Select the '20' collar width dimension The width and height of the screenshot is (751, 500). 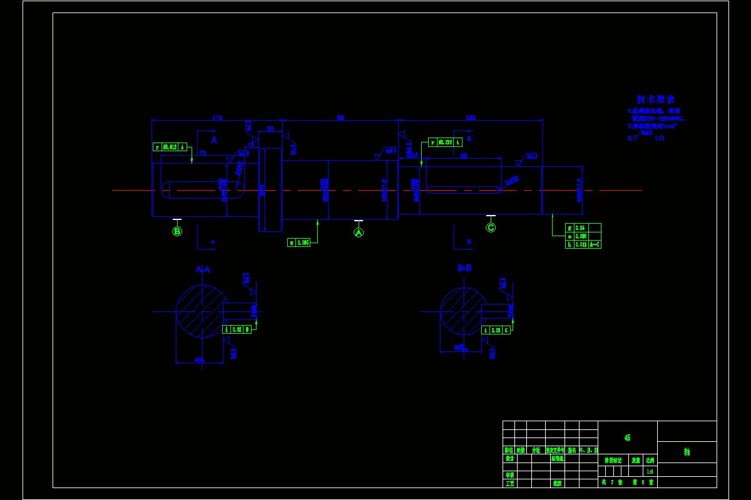[270, 129]
